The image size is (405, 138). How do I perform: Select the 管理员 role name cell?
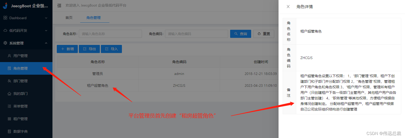[x=98, y=74]
